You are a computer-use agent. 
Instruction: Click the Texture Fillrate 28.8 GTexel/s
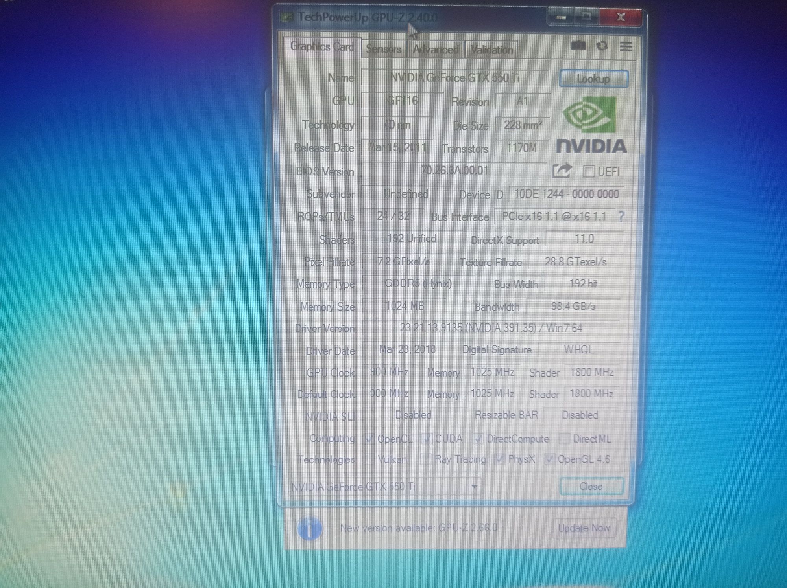[576, 262]
